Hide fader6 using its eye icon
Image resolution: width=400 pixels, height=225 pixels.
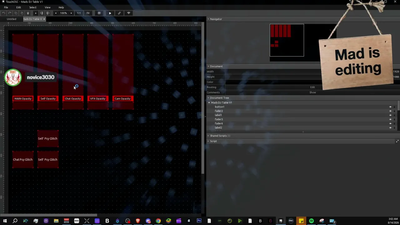[x=390, y=123]
